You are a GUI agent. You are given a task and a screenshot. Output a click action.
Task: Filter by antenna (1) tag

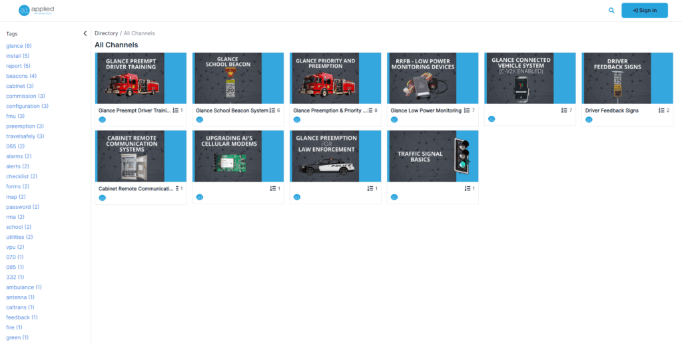(x=21, y=297)
